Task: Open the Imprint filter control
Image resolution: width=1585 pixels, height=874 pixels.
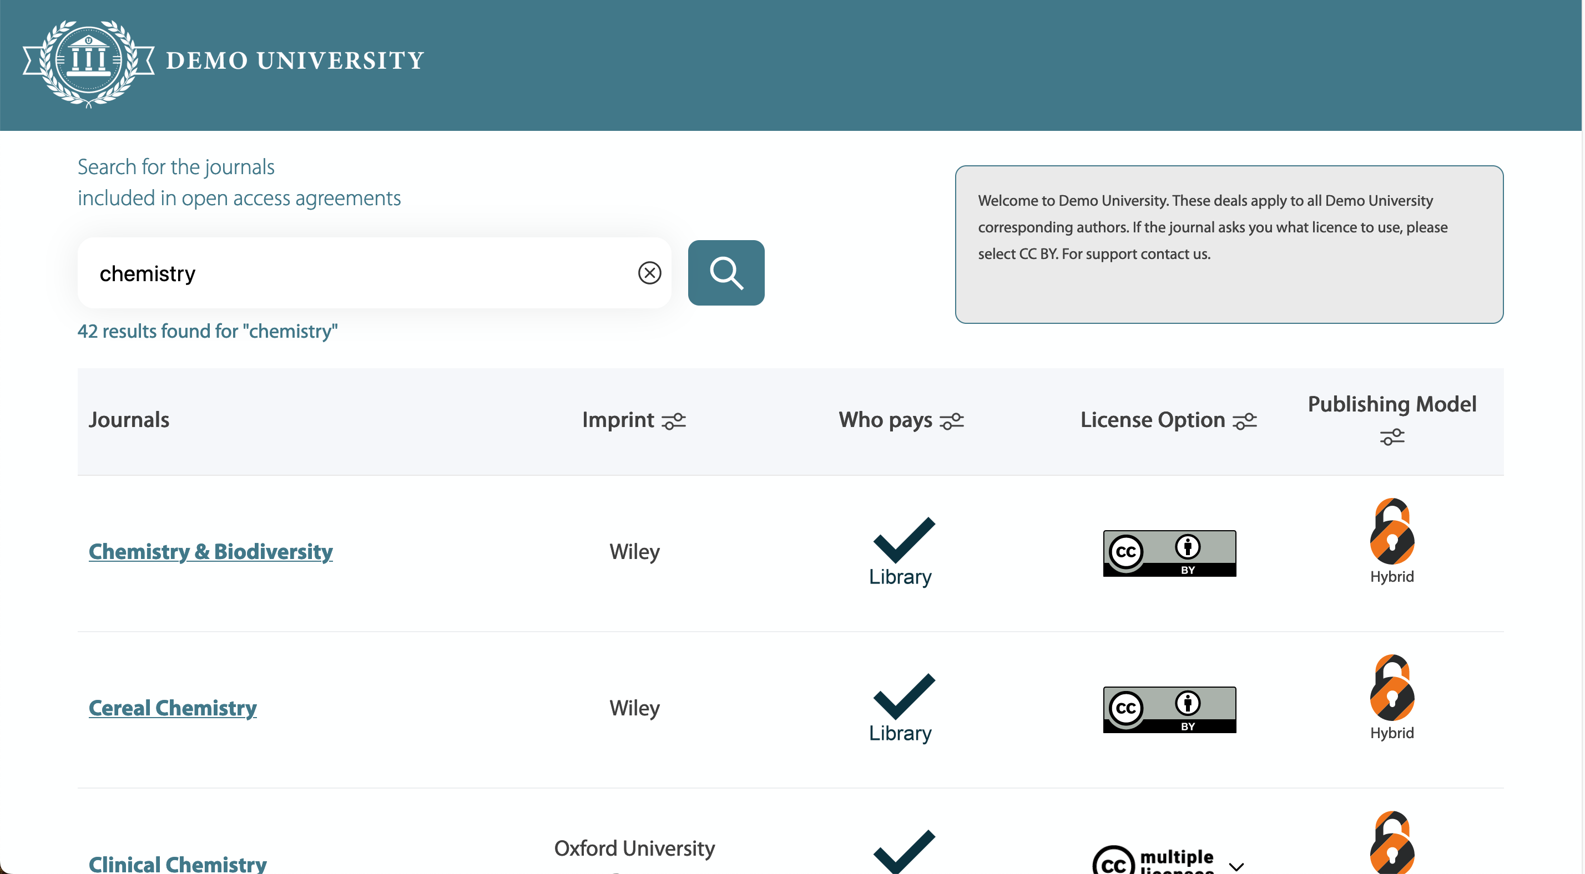Action: click(x=674, y=421)
